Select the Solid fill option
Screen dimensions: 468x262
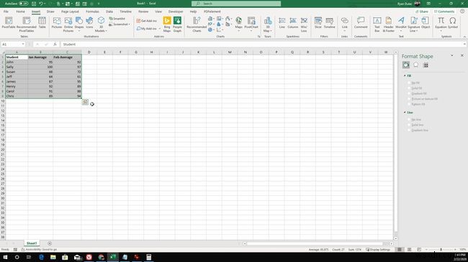[415, 88]
